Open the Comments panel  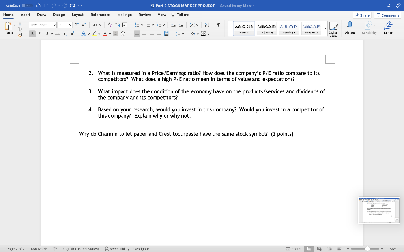tap(388, 15)
